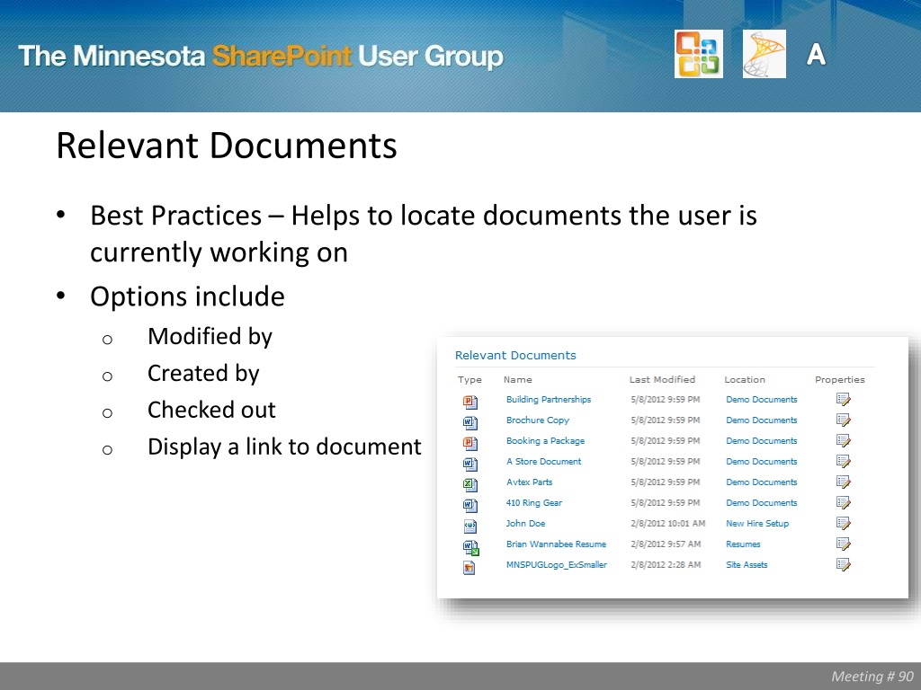
Task: Edit properties of Brian Wannabee Resume
Action: pos(843,544)
